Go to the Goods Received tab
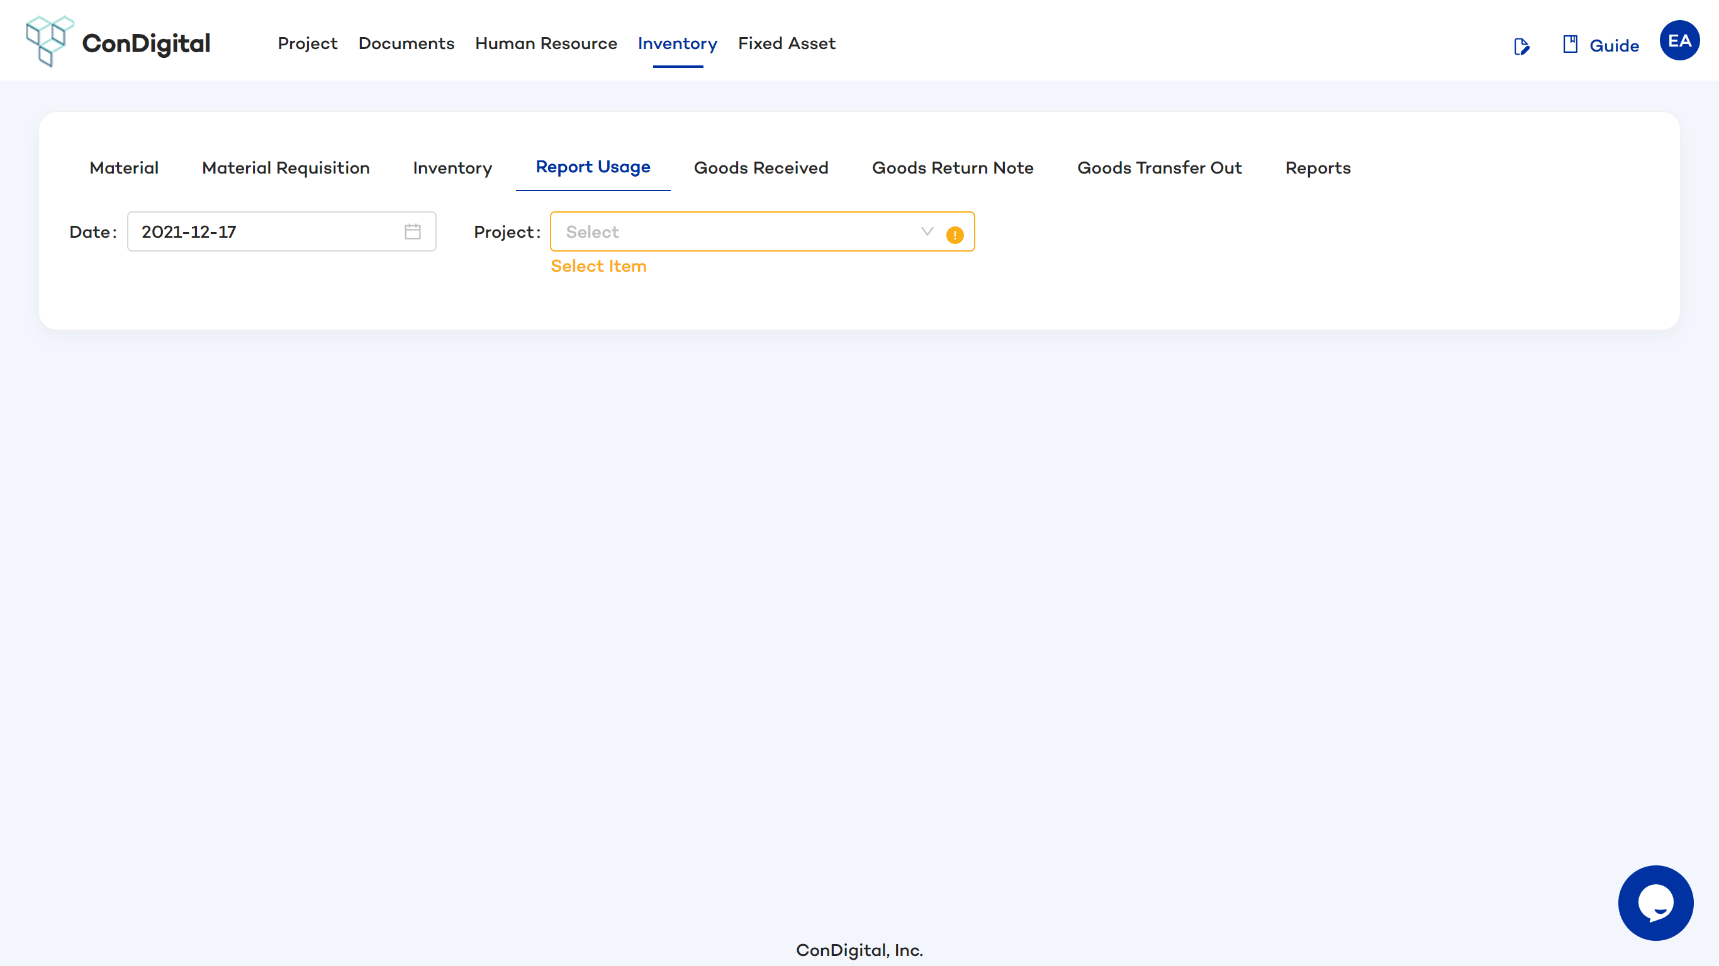 pos(761,167)
